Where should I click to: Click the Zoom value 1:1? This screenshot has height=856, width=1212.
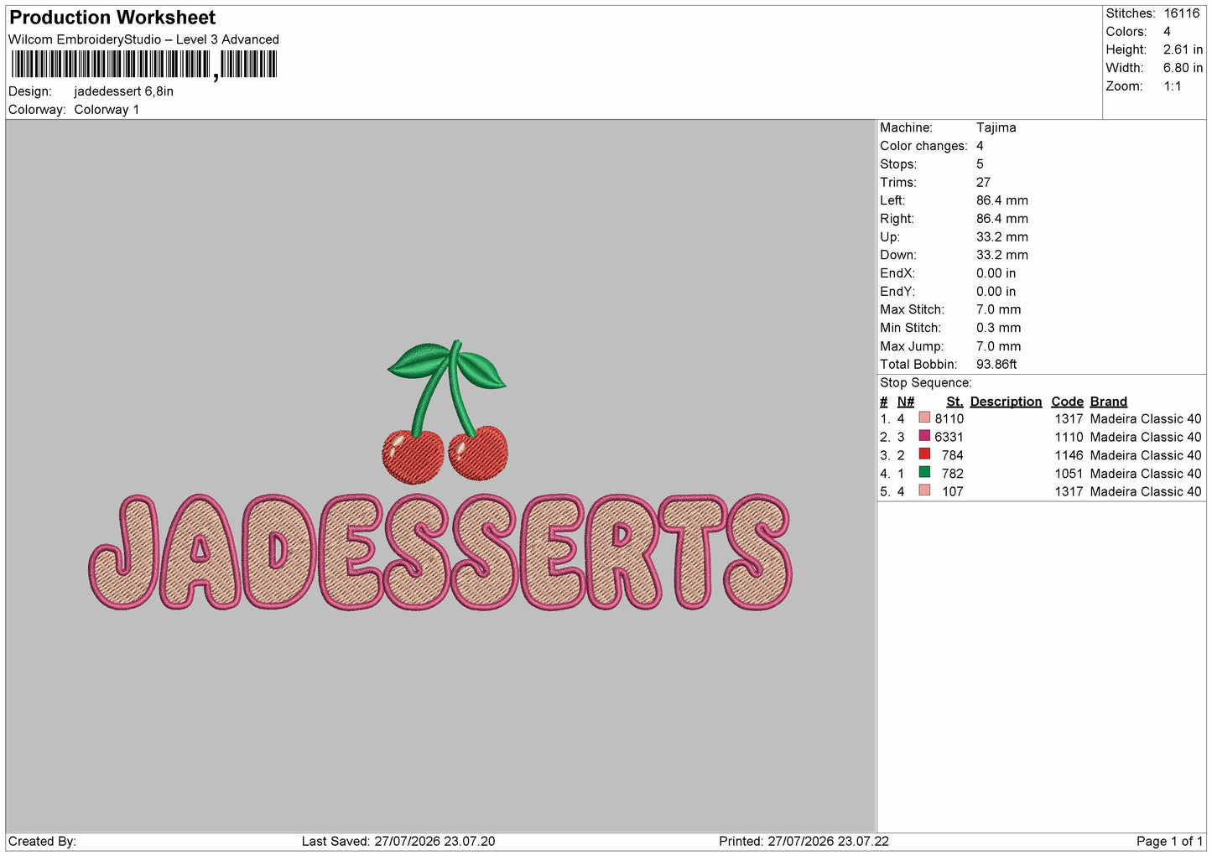pyautogui.click(x=1172, y=86)
